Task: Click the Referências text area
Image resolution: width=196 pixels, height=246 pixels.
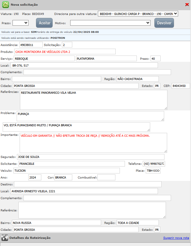Action: pyautogui.click(x=93, y=100)
